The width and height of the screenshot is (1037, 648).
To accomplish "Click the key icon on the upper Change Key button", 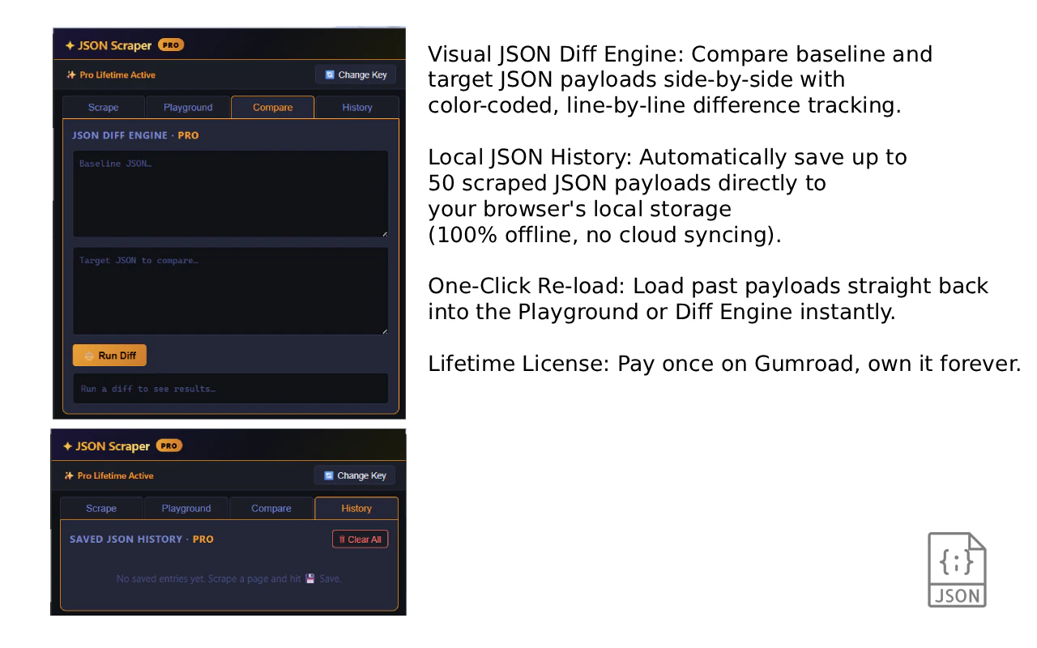I will pyautogui.click(x=330, y=75).
